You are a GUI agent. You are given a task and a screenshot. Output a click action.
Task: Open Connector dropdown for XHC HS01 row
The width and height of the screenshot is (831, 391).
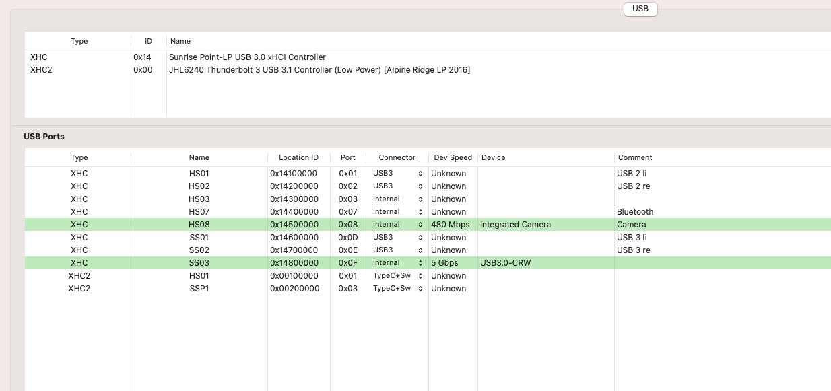397,174
